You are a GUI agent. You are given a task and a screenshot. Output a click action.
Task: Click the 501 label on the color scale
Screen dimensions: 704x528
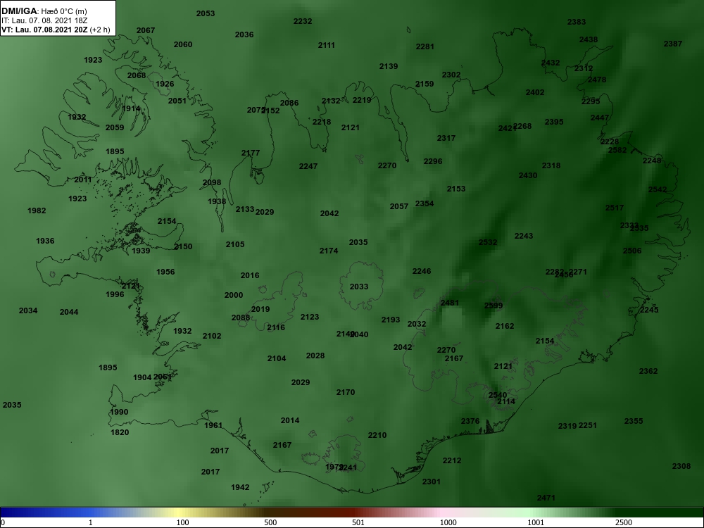coord(358,522)
